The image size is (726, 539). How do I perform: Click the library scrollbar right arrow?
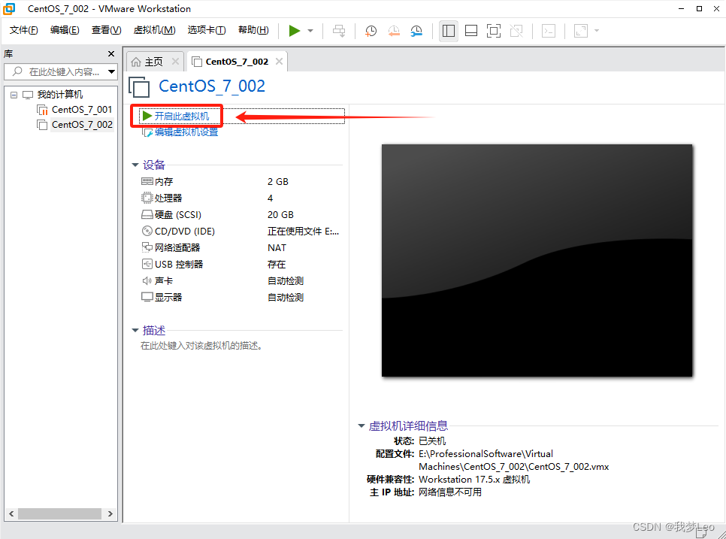click(110, 513)
